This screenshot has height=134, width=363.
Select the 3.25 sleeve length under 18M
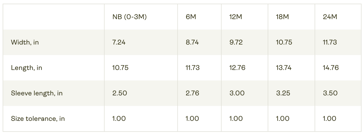283,93
